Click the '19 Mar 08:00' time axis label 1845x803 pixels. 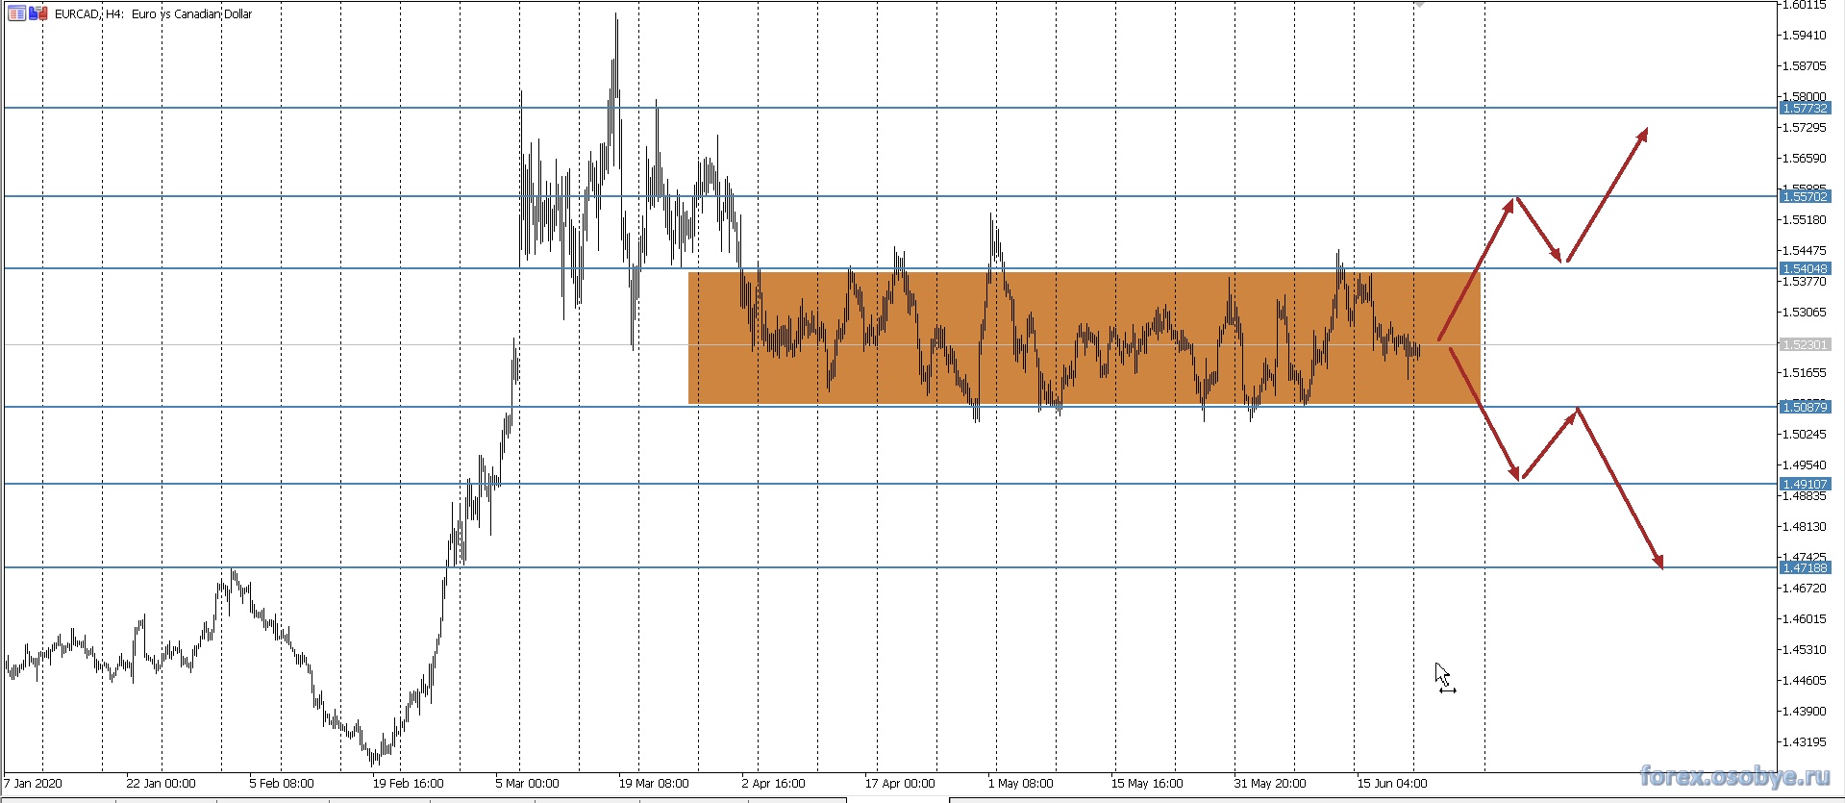(x=654, y=784)
